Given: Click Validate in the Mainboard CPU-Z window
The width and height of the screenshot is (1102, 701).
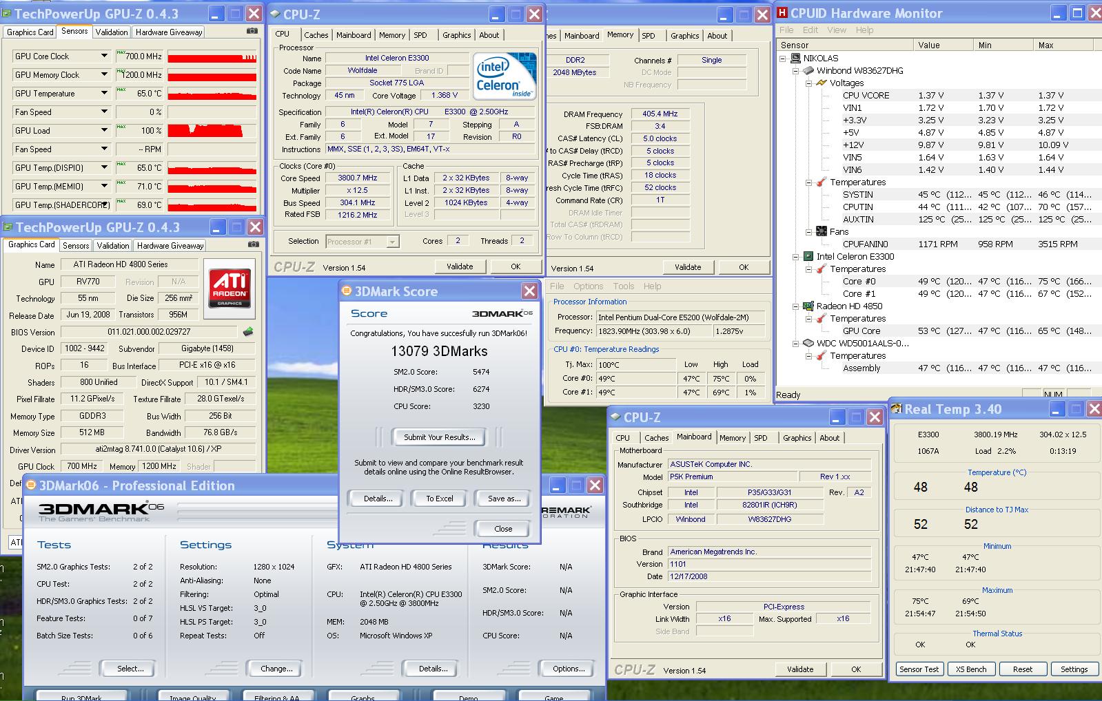Looking at the screenshot, I should (x=800, y=669).
